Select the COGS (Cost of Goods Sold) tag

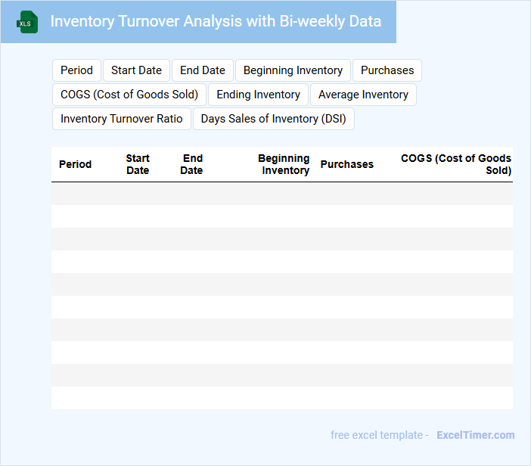point(129,95)
